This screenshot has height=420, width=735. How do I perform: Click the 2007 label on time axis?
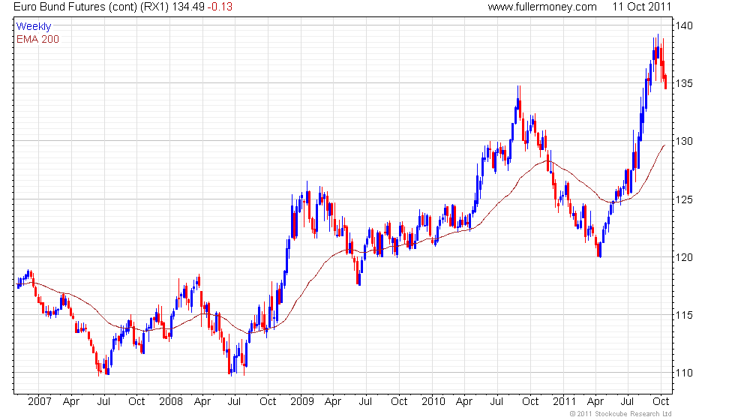pyautogui.click(x=39, y=400)
